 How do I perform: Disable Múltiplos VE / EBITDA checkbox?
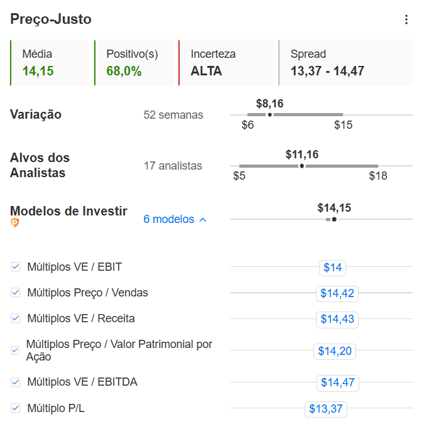(15, 382)
